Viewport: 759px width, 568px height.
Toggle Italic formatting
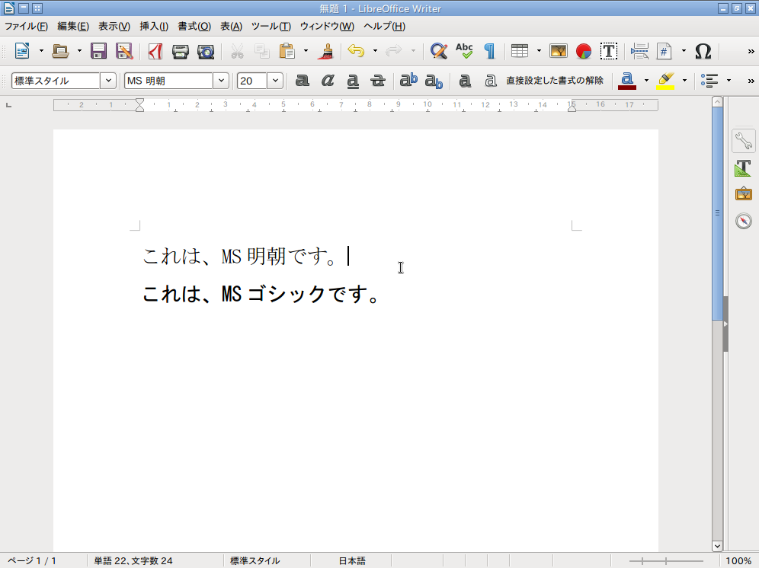click(328, 81)
